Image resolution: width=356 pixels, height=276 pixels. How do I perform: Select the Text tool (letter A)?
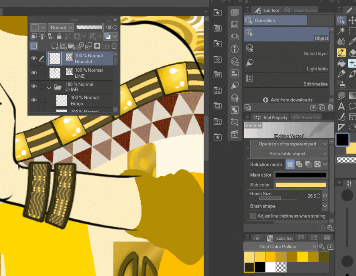tap(341, 106)
